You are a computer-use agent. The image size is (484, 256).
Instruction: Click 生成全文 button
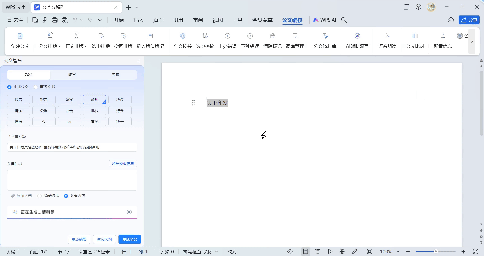(x=130, y=239)
